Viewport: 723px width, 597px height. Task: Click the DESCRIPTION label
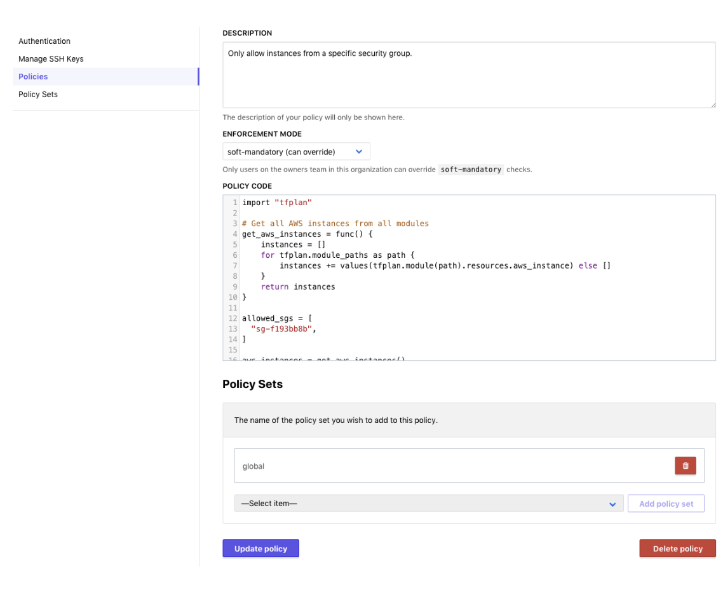247,33
